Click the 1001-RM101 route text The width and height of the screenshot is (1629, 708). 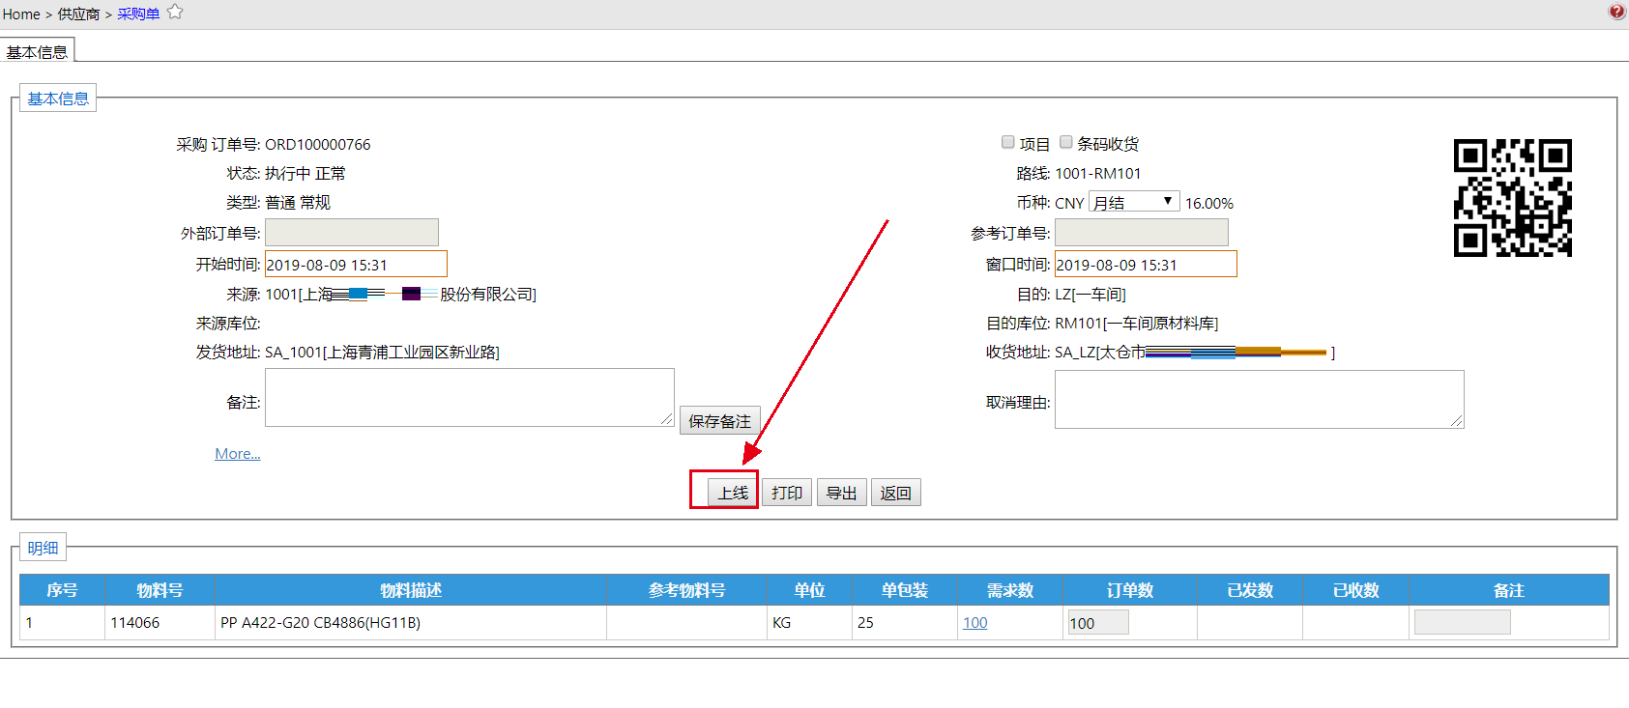(x=1098, y=174)
